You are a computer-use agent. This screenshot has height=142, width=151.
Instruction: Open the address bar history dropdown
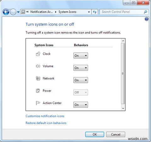89,12
